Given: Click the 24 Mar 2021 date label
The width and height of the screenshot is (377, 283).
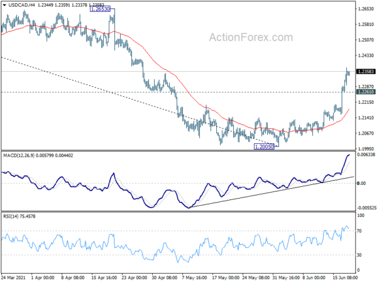Looking at the screenshot, I should 13,278.
